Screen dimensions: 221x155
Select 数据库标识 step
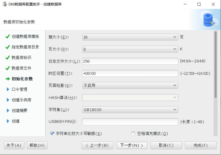click(21, 58)
